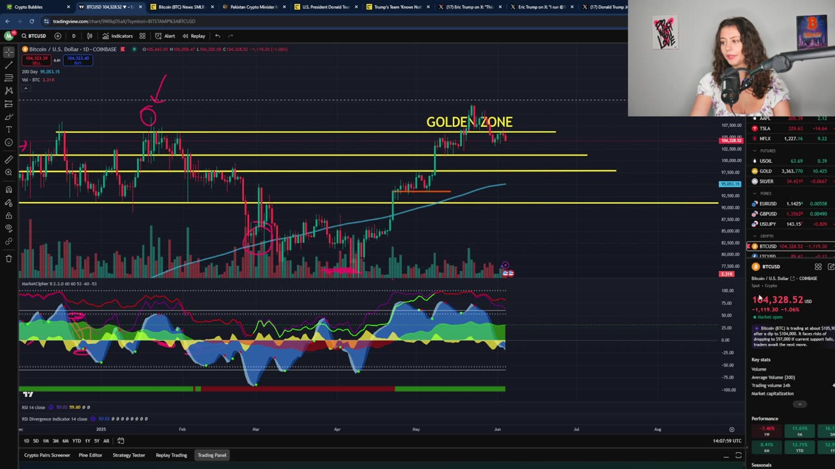
Task: Toggle the drawings sync link icon
Action: (8, 241)
